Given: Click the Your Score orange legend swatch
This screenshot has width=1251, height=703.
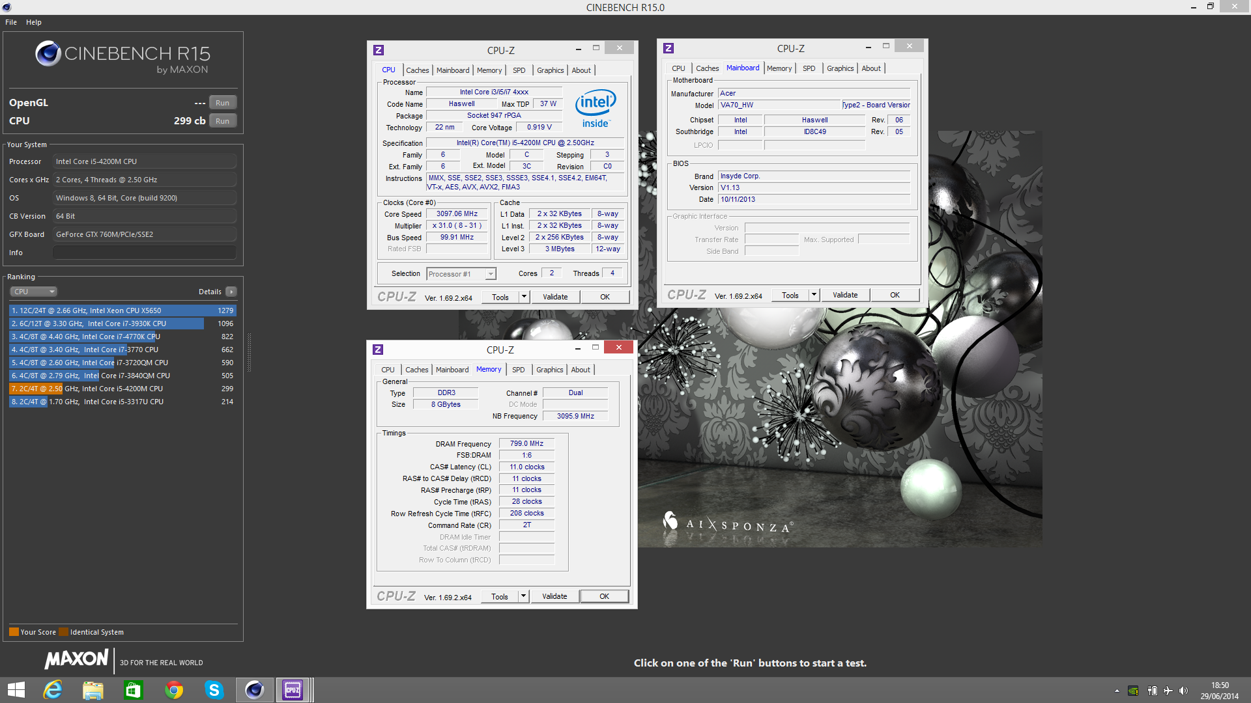Looking at the screenshot, I should coord(14,631).
